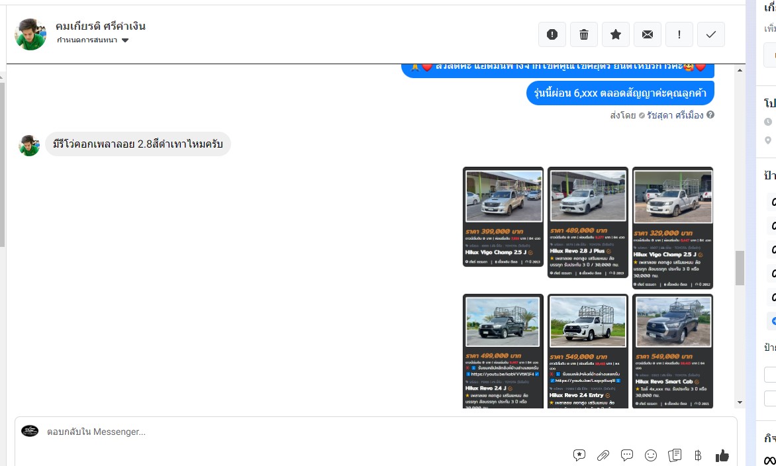
Task: Click chat scrollbar down arrow
Action: point(740,402)
